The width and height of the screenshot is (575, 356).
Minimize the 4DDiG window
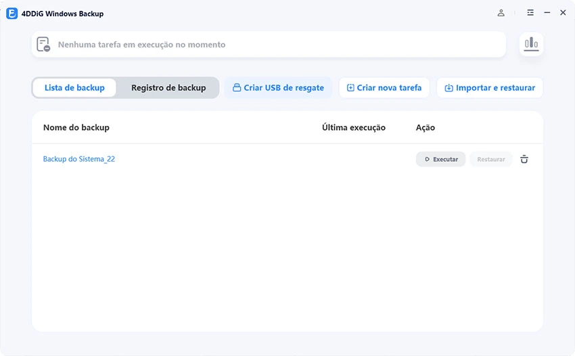(x=547, y=13)
